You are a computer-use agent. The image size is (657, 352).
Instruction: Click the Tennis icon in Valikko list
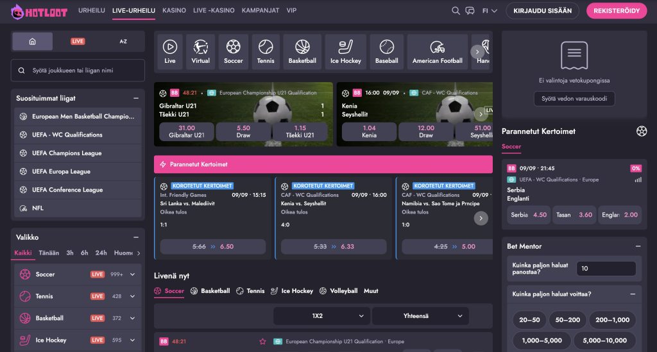pos(25,296)
